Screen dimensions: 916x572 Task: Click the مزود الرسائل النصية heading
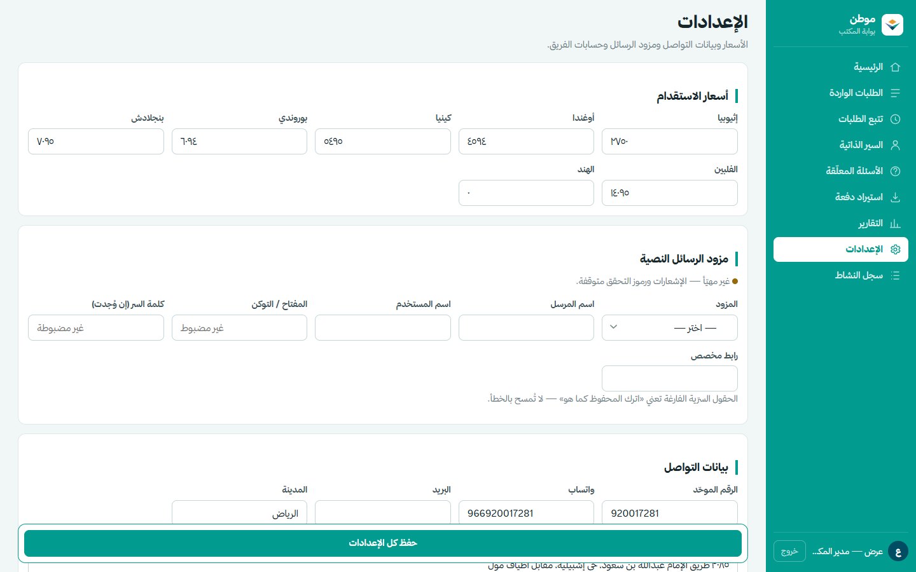pyautogui.click(x=684, y=259)
